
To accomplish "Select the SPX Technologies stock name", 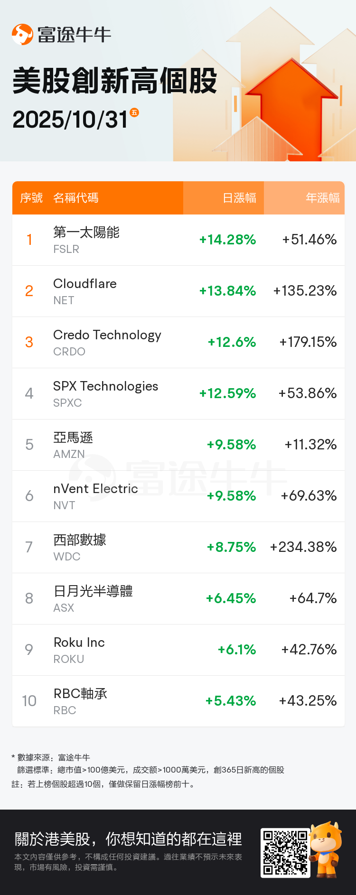I will (x=105, y=386).
